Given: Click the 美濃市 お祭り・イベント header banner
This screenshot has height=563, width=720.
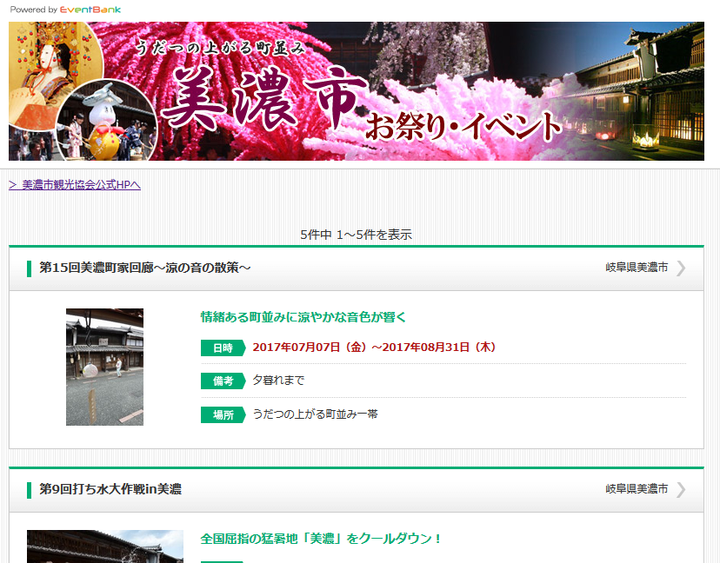Looking at the screenshot, I should 357,91.
